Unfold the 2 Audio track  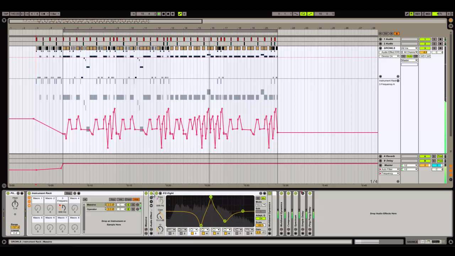[x=380, y=43]
